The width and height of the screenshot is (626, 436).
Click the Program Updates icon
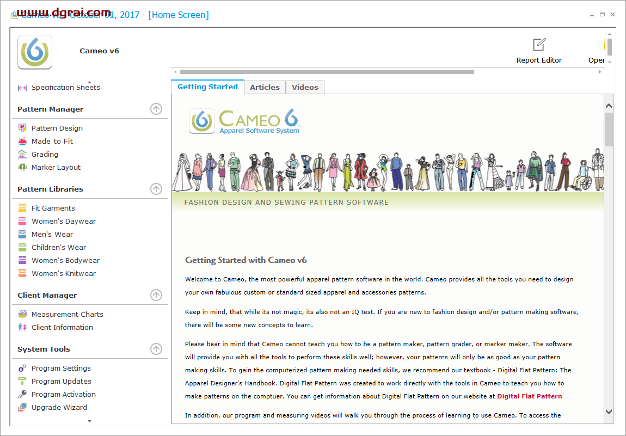pos(22,382)
